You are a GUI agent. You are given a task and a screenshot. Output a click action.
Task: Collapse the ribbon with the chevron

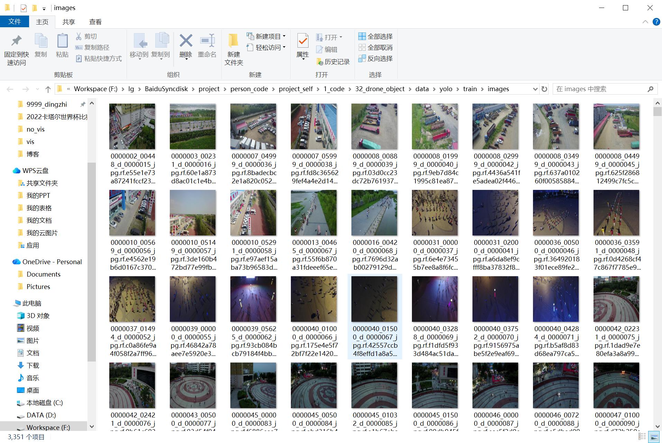[645, 22]
